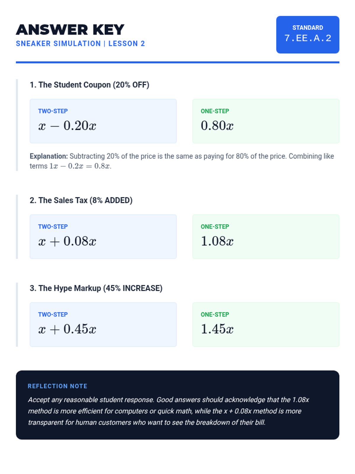Screen dimensions: 355x474
Task: Click the two-step x − 0.20x box
Action: [103, 121]
